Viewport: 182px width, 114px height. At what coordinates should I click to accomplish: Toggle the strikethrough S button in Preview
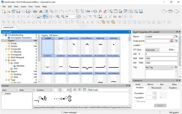[79, 90]
